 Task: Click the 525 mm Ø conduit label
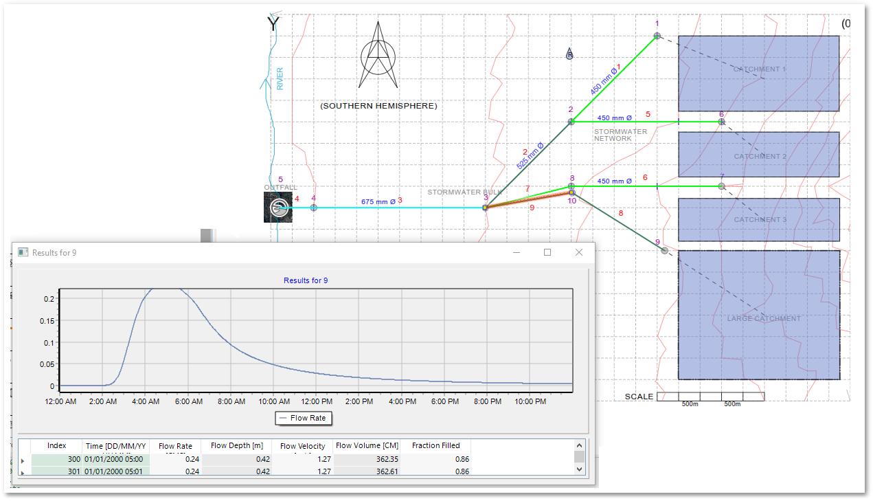tap(530, 156)
